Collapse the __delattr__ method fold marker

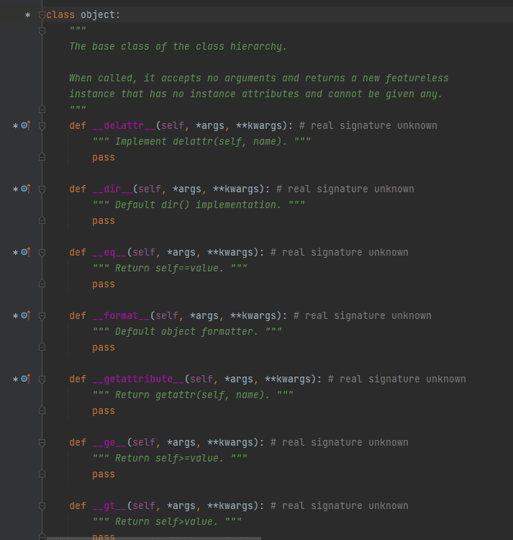(42, 125)
